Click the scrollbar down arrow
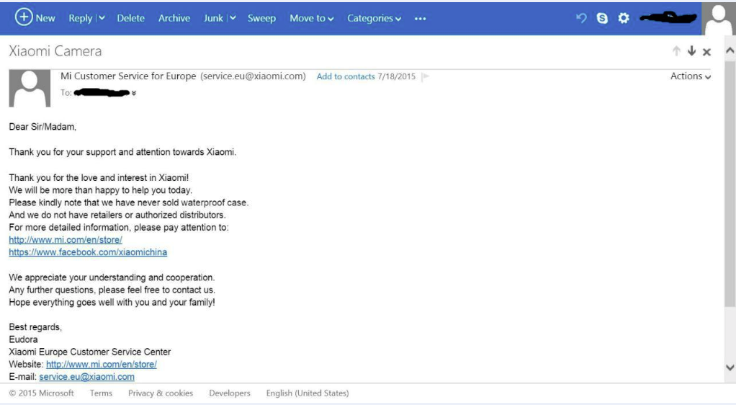Viewport: 736px width, 405px height. tap(730, 368)
